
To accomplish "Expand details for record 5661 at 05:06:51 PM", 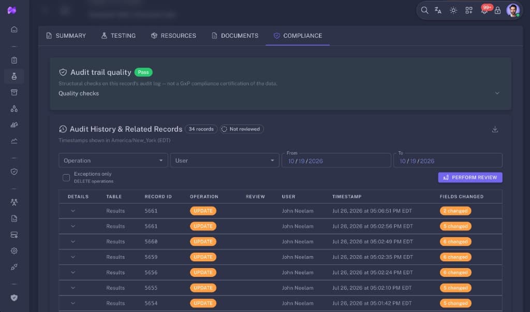I will coord(72,211).
